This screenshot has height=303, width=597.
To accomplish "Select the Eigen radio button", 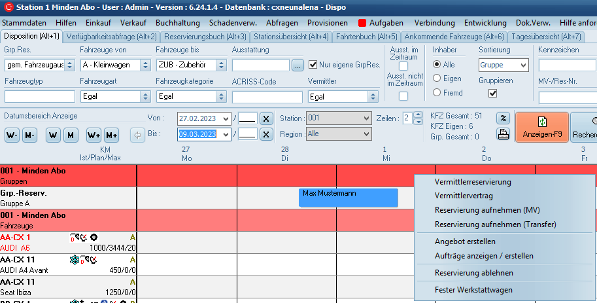I will click(x=437, y=79).
